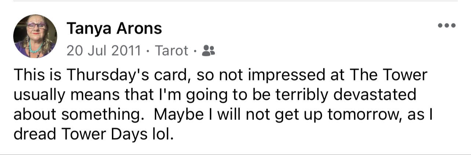Open the menu with the three horizontal dots
The image size is (471, 155).
pos(447,26)
